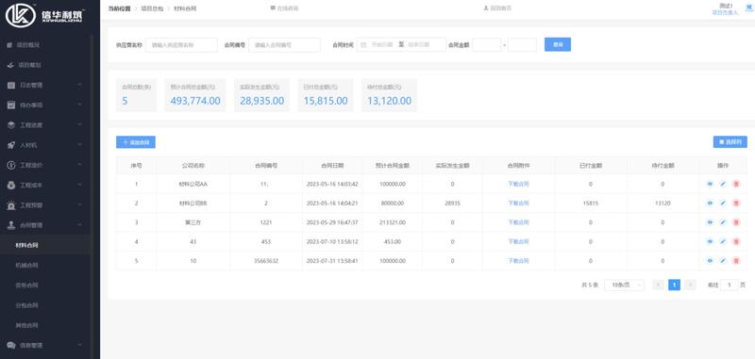The image size is (755, 359).
Task: Edit the contract numbered 1221
Action: [x=723, y=222]
